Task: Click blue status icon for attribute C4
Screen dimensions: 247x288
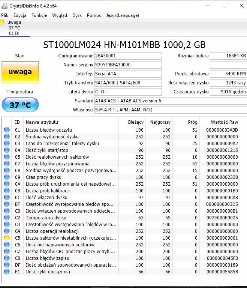Action: click(x=7, y=231)
